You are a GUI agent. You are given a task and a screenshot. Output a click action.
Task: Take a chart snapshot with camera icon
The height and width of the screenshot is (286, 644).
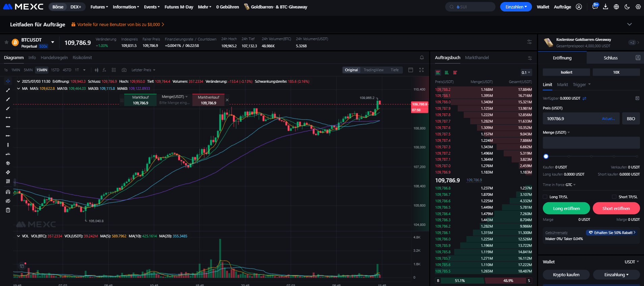click(124, 70)
